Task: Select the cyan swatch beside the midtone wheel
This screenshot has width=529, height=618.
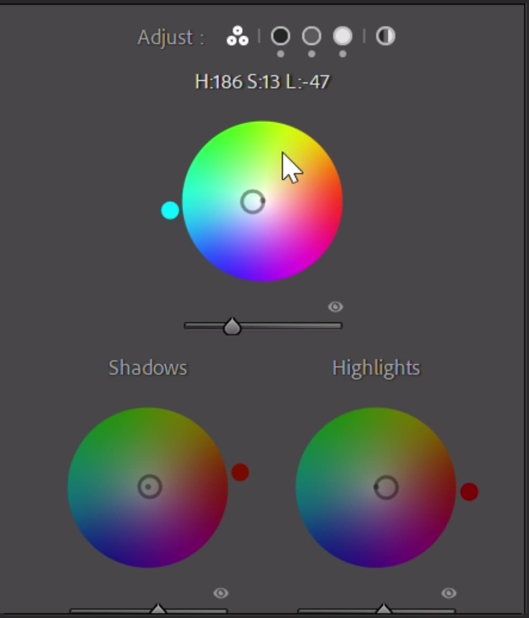Action: coord(170,210)
